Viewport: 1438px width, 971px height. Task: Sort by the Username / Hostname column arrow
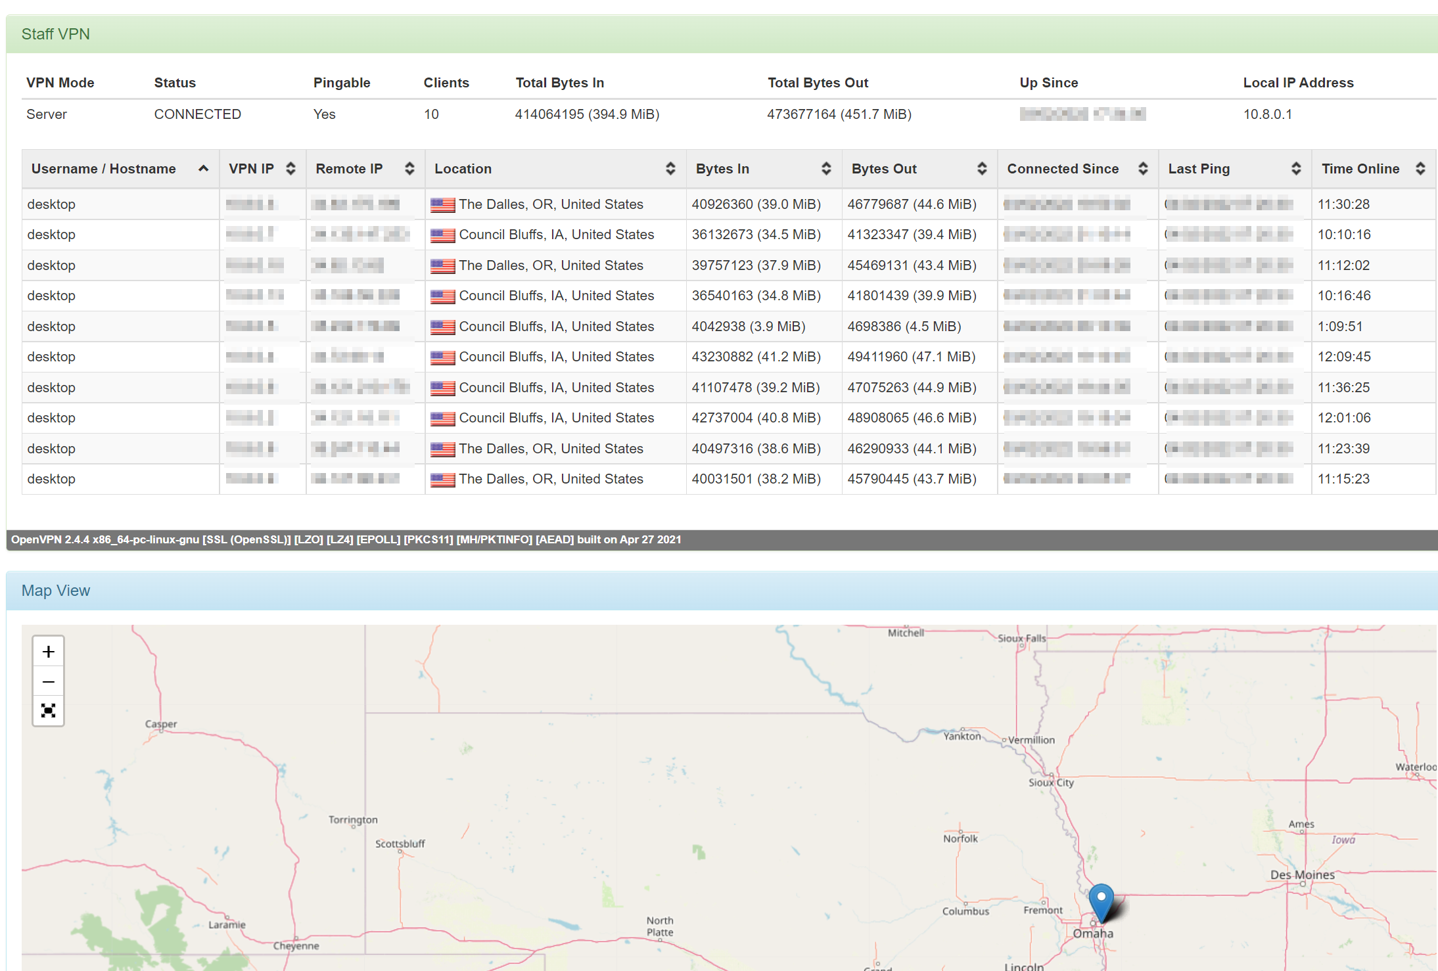point(204,169)
